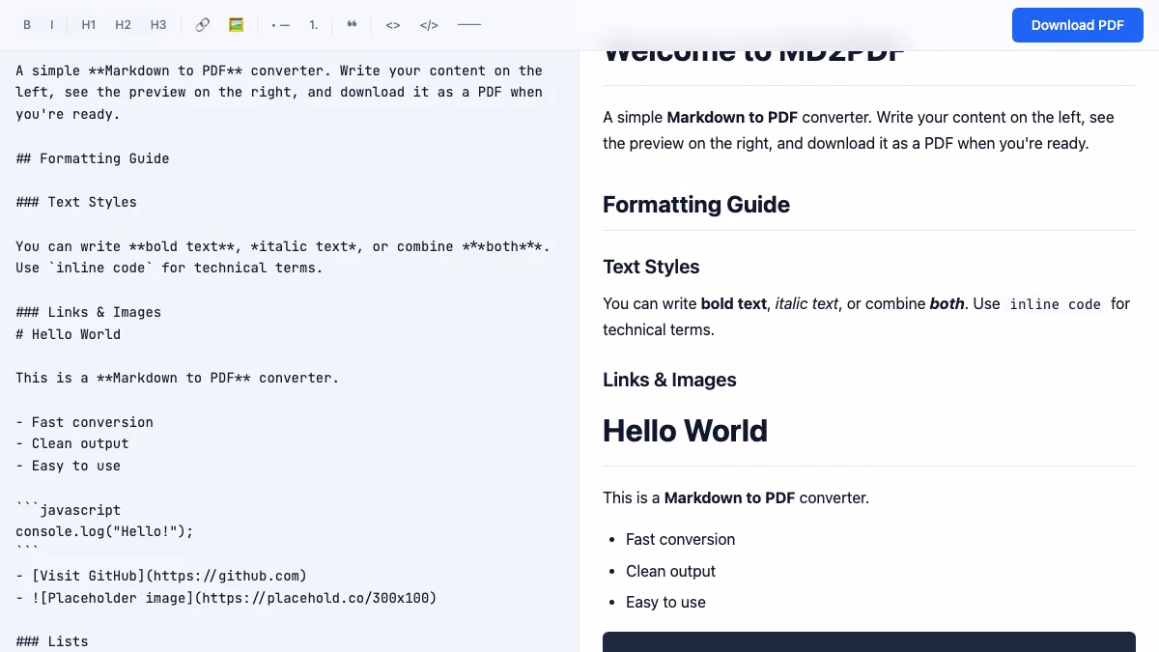Insert an image with the picture icon
Image resolution: width=1159 pixels, height=652 pixels.
pyautogui.click(x=235, y=24)
